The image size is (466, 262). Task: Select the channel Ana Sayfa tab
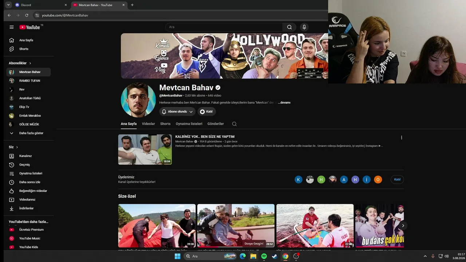point(129,124)
